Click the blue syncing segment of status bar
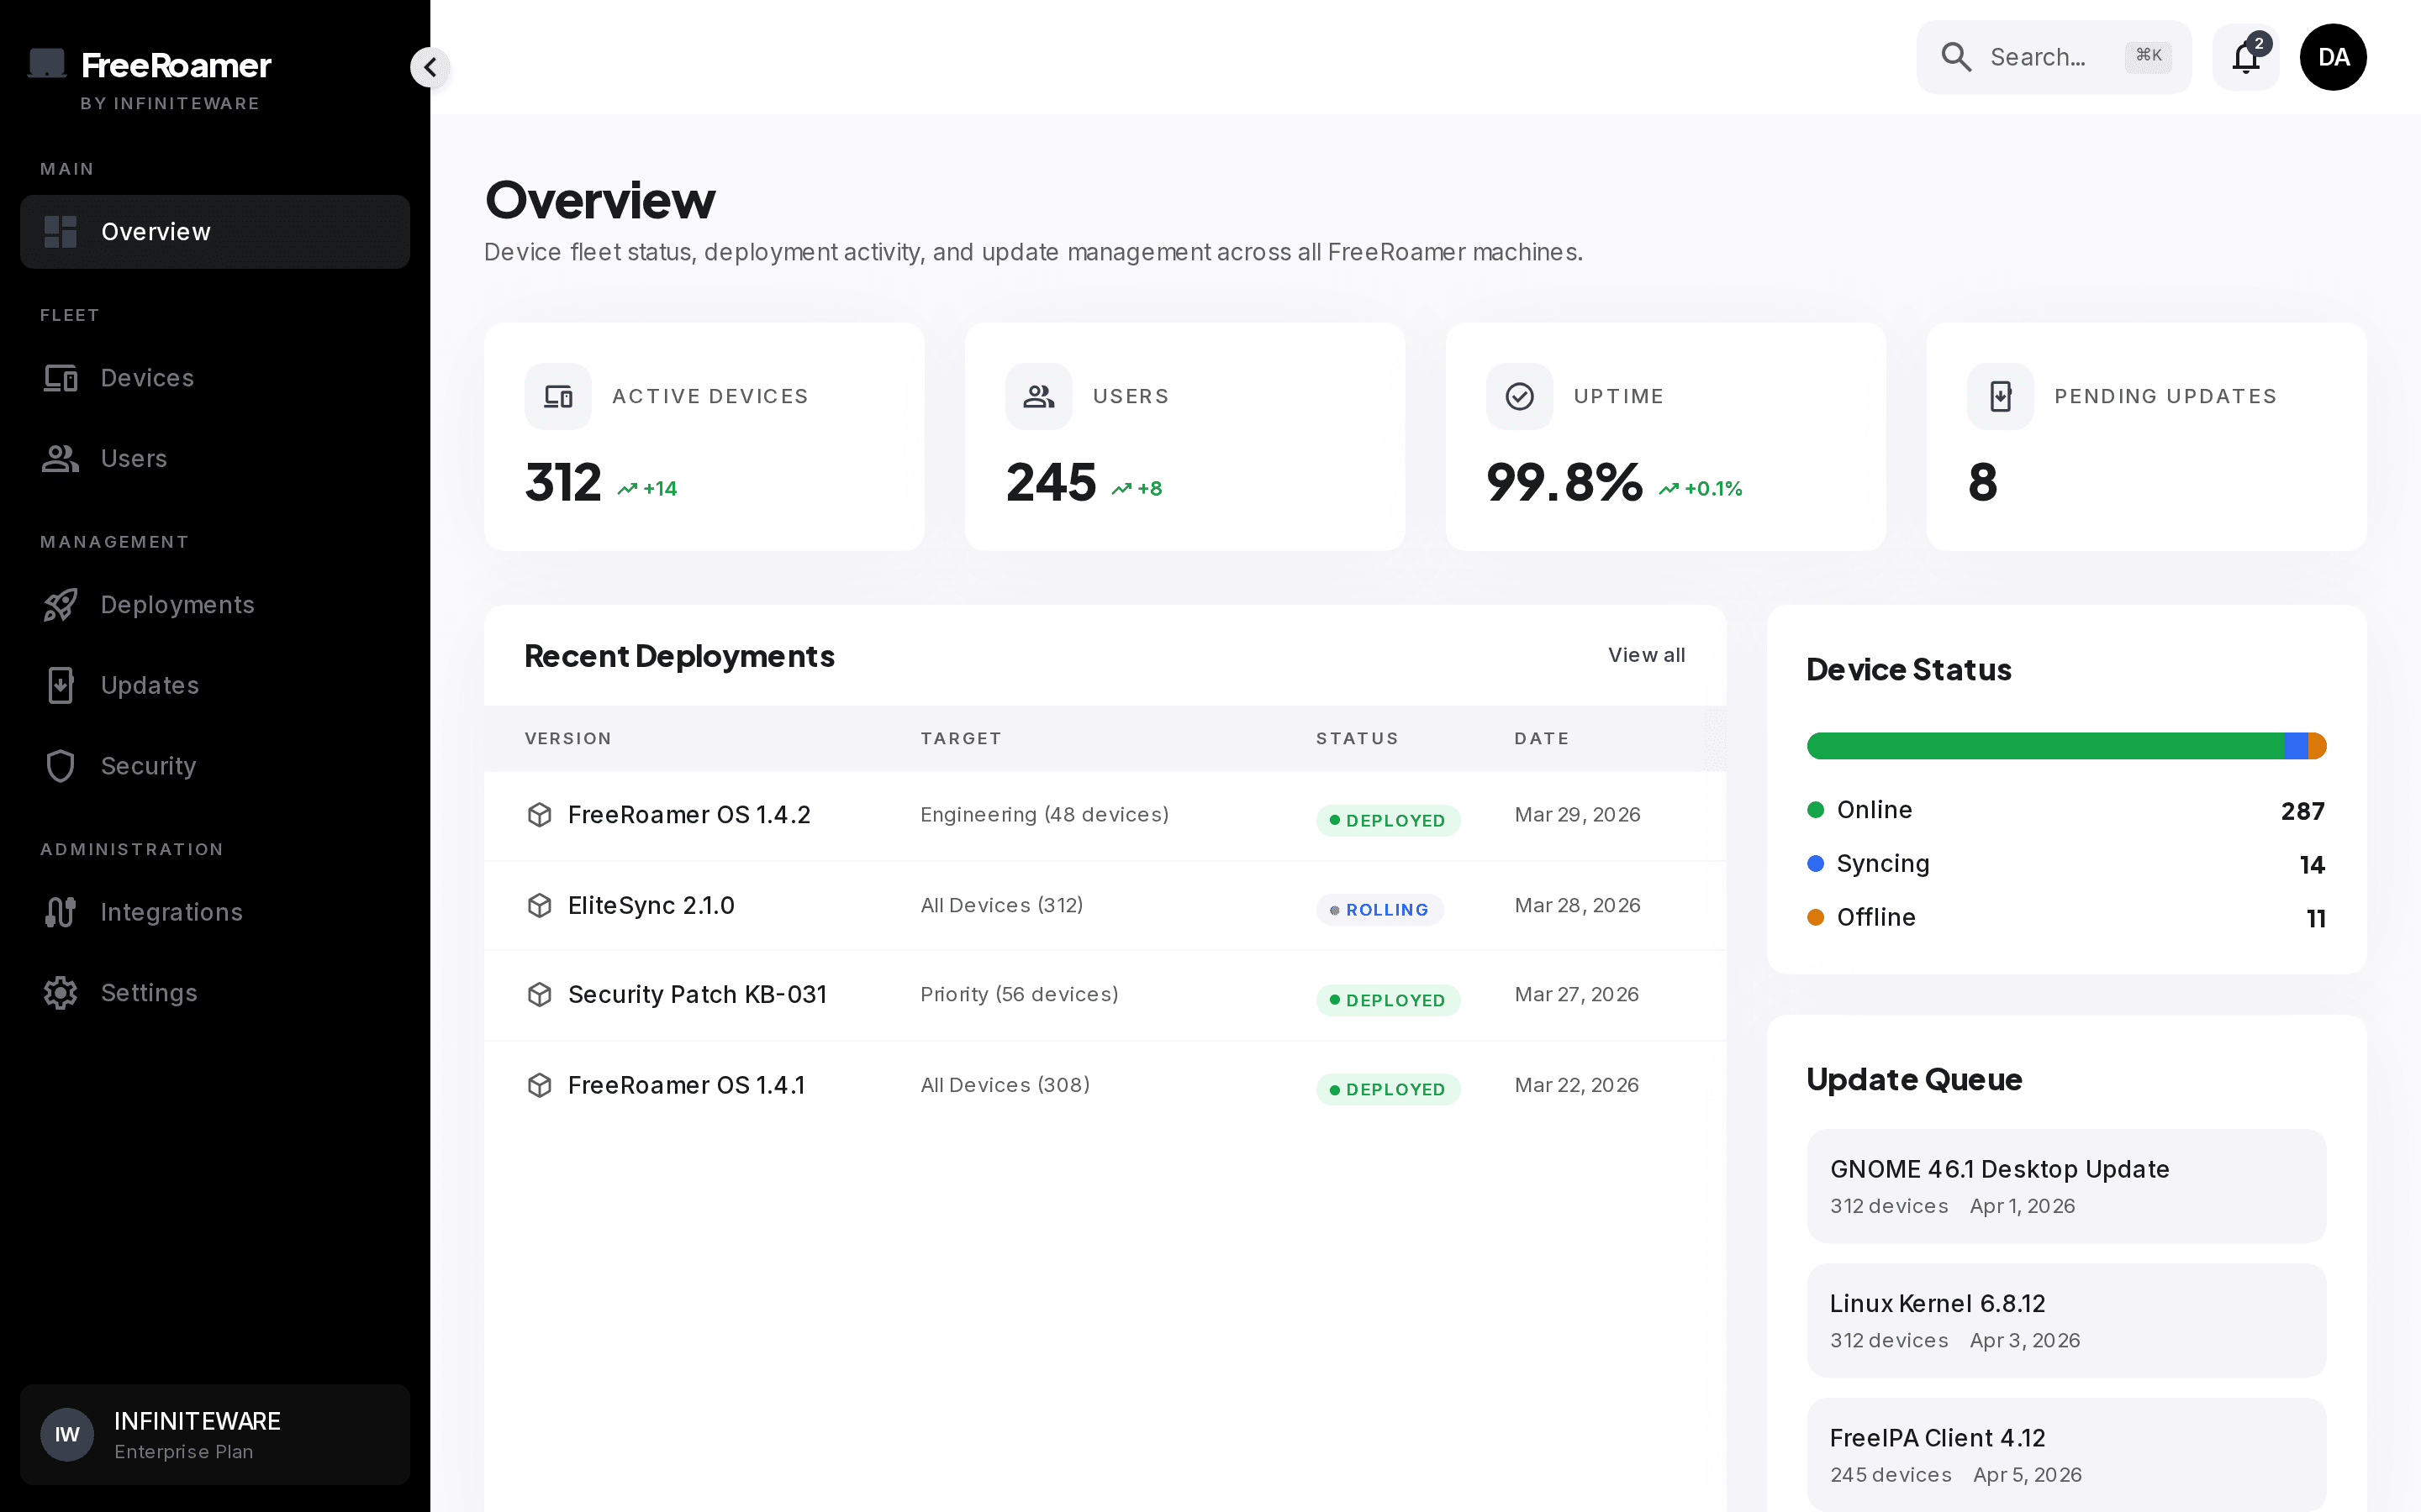Screen dimensions: 2421x1512 click(2296, 746)
